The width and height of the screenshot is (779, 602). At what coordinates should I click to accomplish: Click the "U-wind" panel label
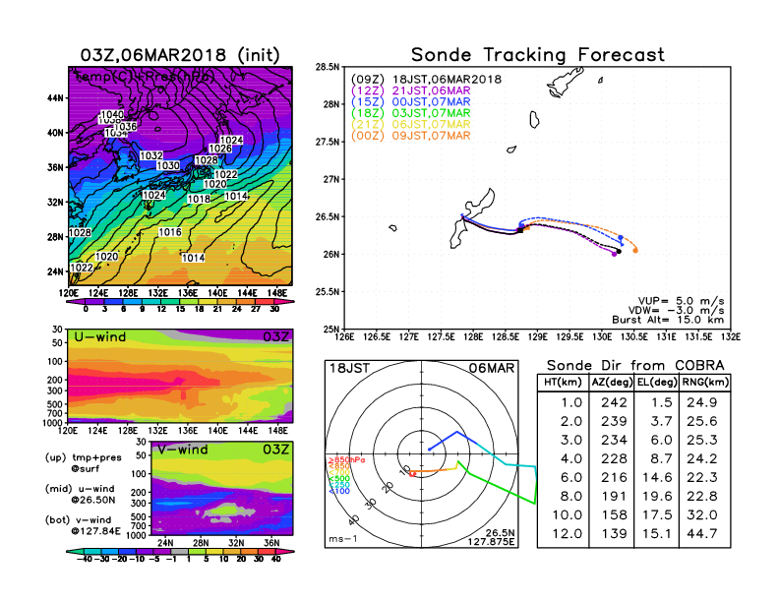100,337
